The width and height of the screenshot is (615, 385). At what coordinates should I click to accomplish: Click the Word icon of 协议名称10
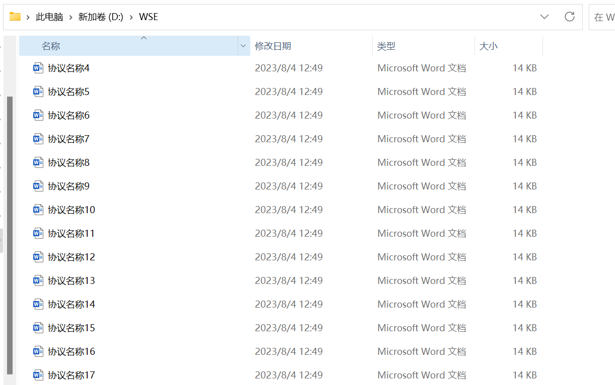point(38,210)
